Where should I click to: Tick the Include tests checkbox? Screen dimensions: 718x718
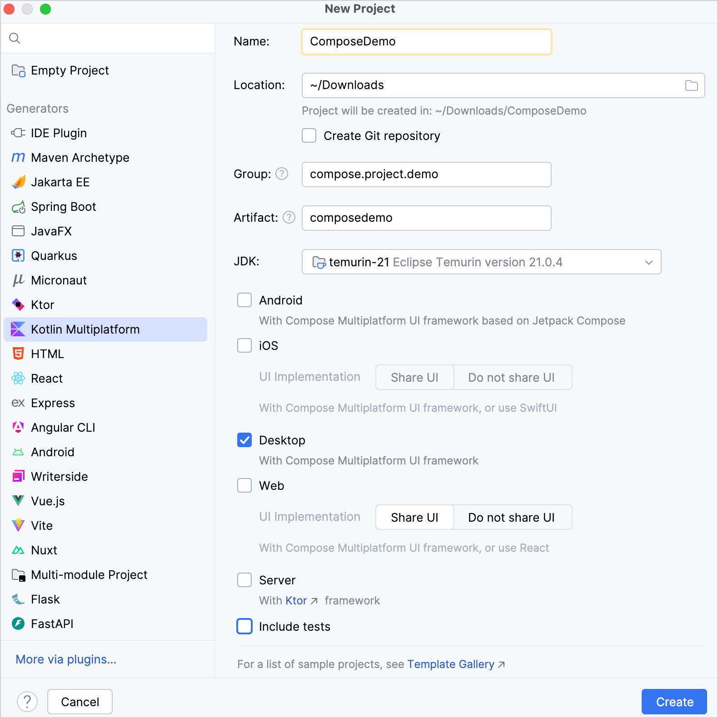tap(244, 627)
